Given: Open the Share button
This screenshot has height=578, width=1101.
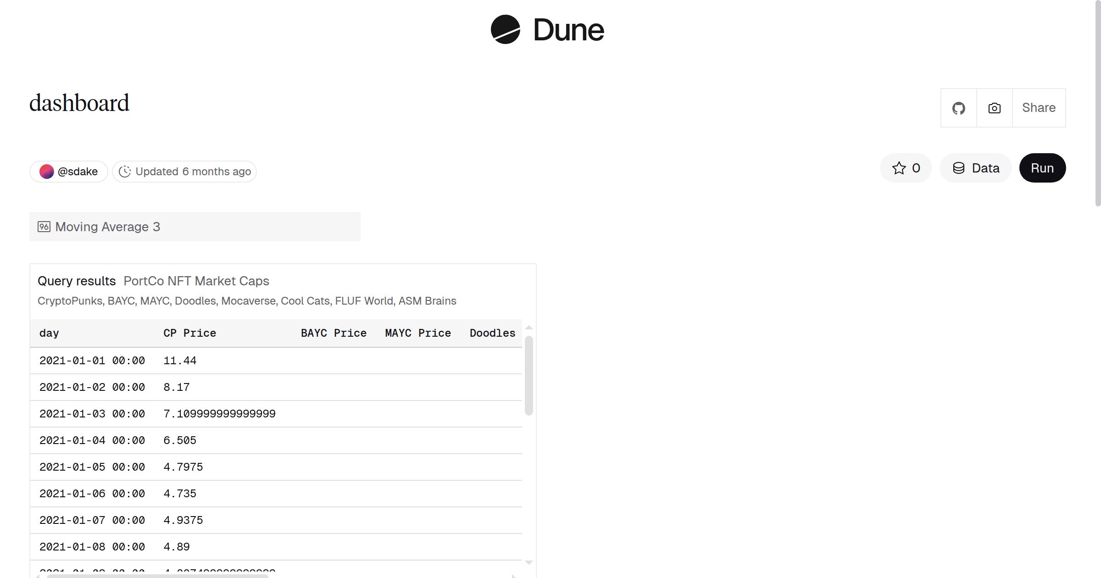Looking at the screenshot, I should pyautogui.click(x=1039, y=108).
